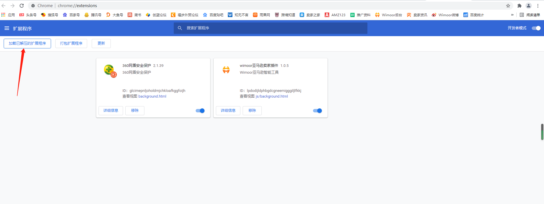544x204 pixels.
Task: Open the 雨果网 bookmark
Action: [x=261, y=15]
